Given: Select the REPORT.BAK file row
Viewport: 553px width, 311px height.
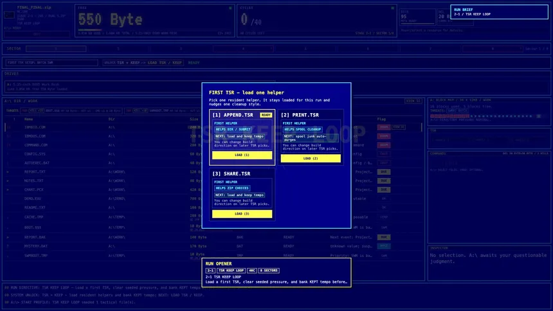Looking at the screenshot, I should click(213, 237).
